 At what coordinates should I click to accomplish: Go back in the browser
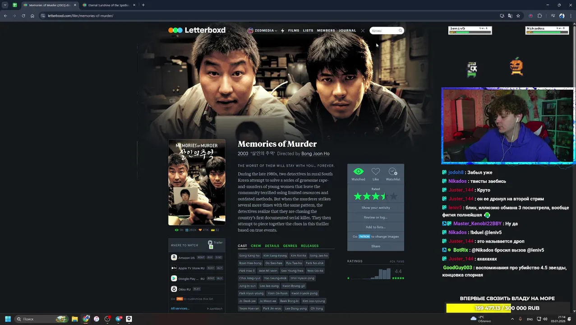[5, 16]
